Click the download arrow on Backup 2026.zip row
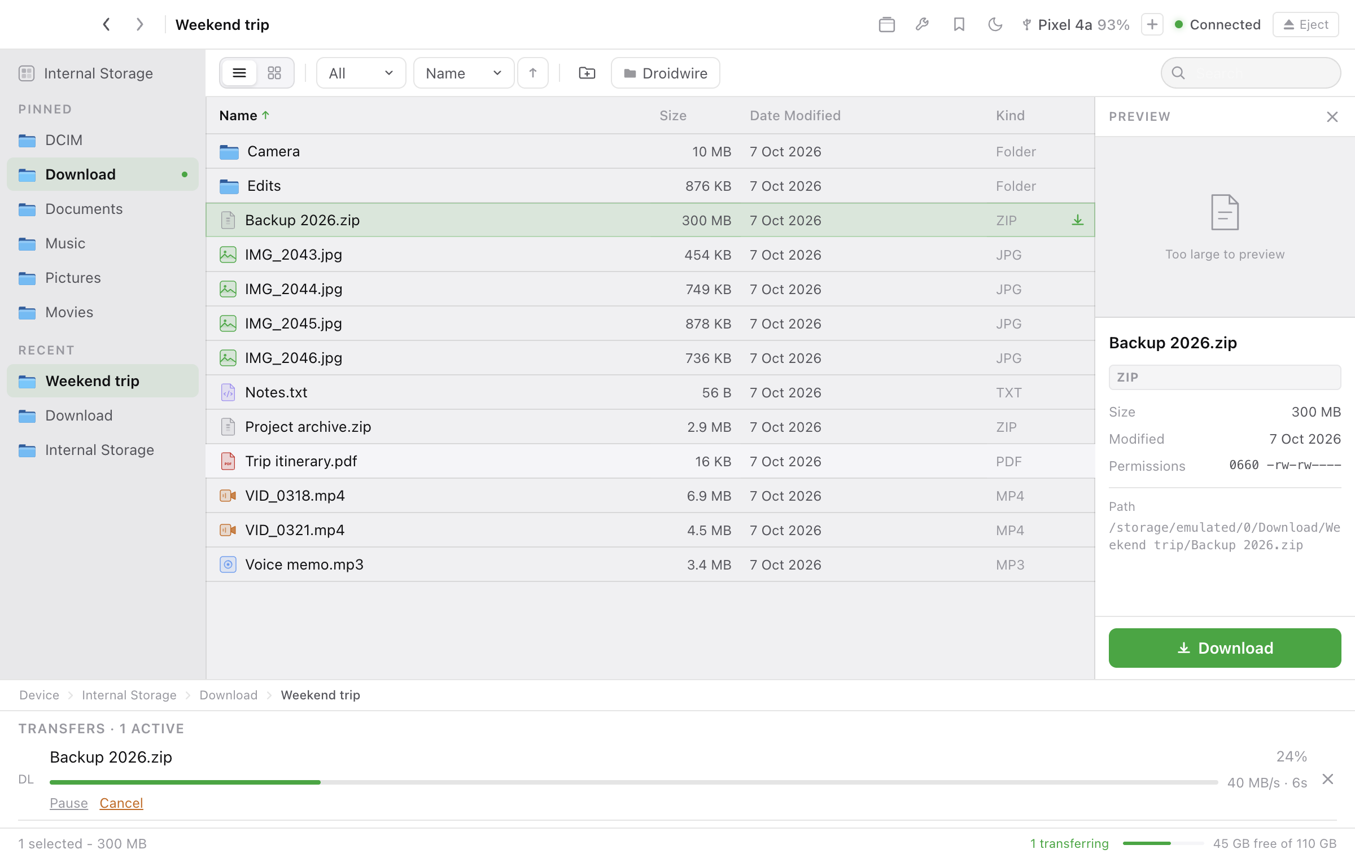The height and width of the screenshot is (858, 1355). point(1078,220)
